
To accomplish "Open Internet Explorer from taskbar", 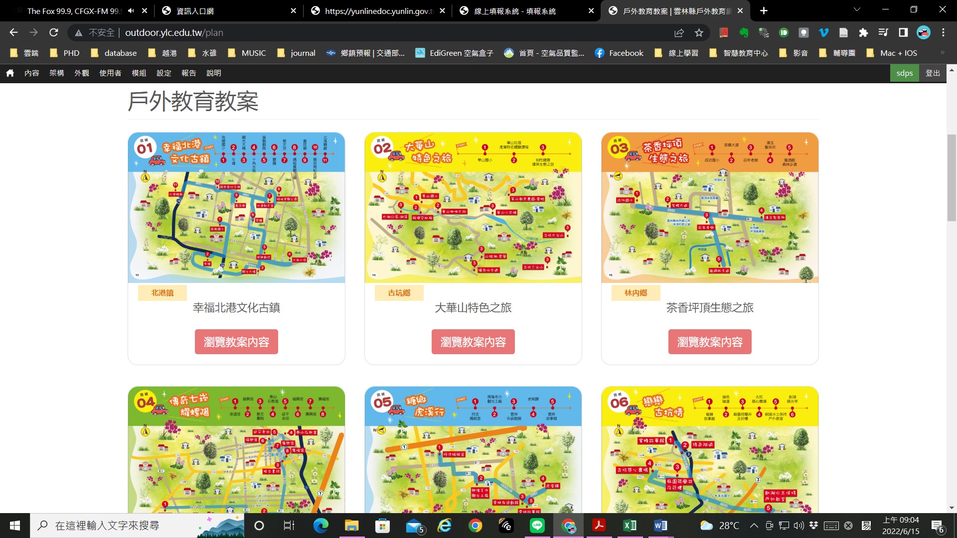I will [444, 526].
